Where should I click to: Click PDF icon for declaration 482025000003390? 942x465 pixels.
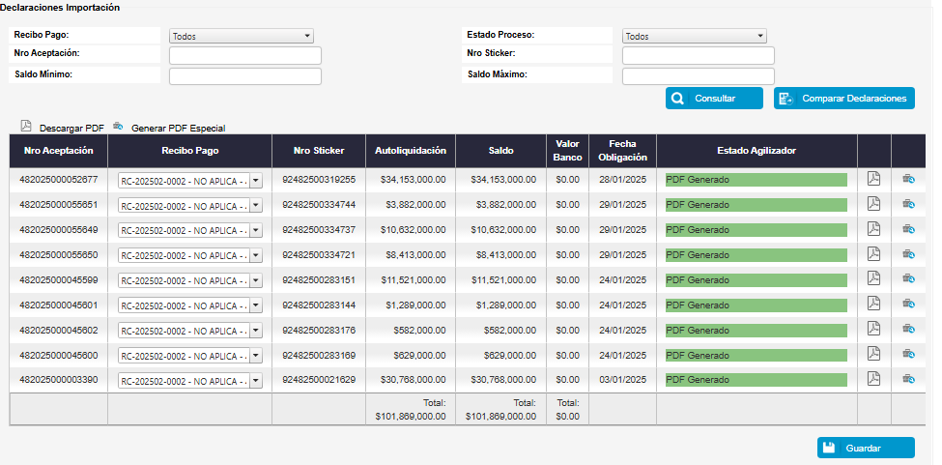[x=873, y=380]
